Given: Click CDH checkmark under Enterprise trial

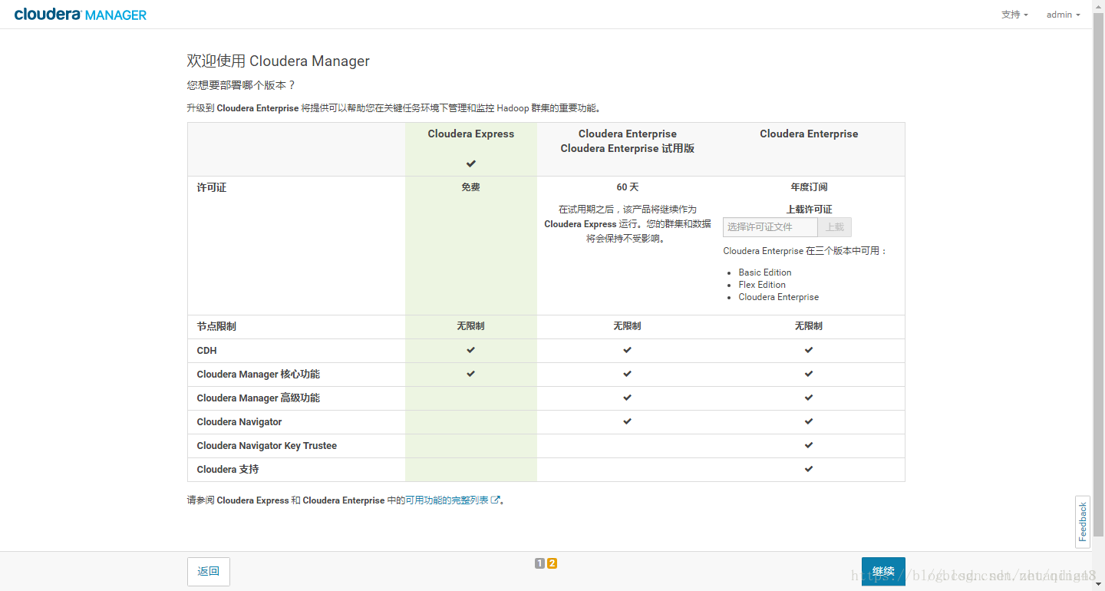Looking at the screenshot, I should tap(628, 350).
